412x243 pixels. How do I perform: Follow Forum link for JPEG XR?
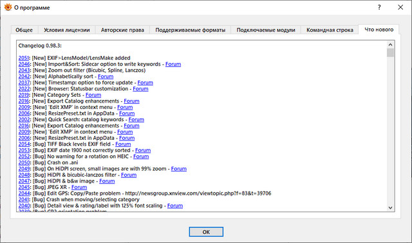click(79, 188)
